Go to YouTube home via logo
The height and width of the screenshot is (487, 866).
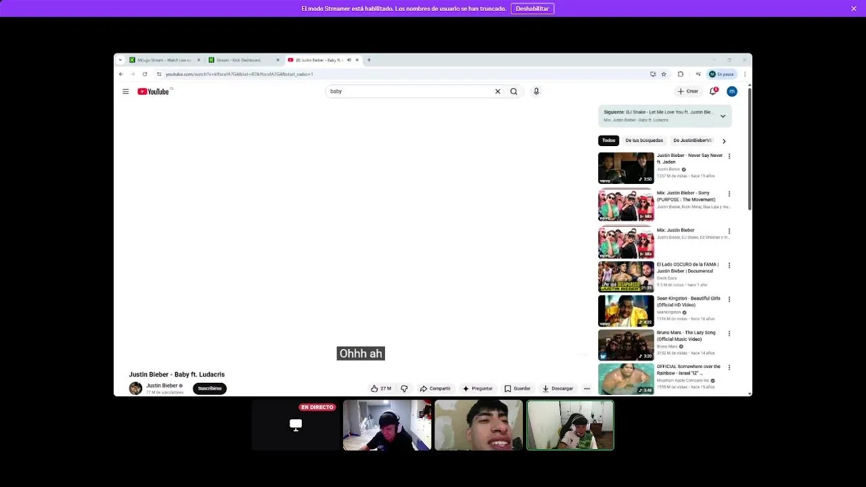[154, 91]
